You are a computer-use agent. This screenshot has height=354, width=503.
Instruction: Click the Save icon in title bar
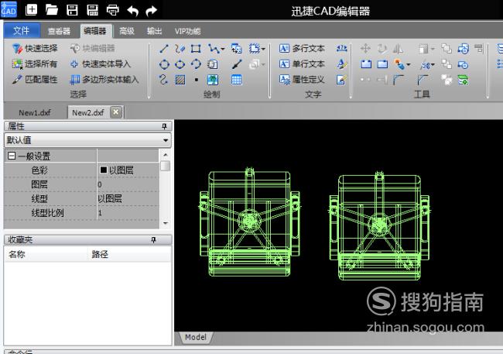tap(72, 10)
